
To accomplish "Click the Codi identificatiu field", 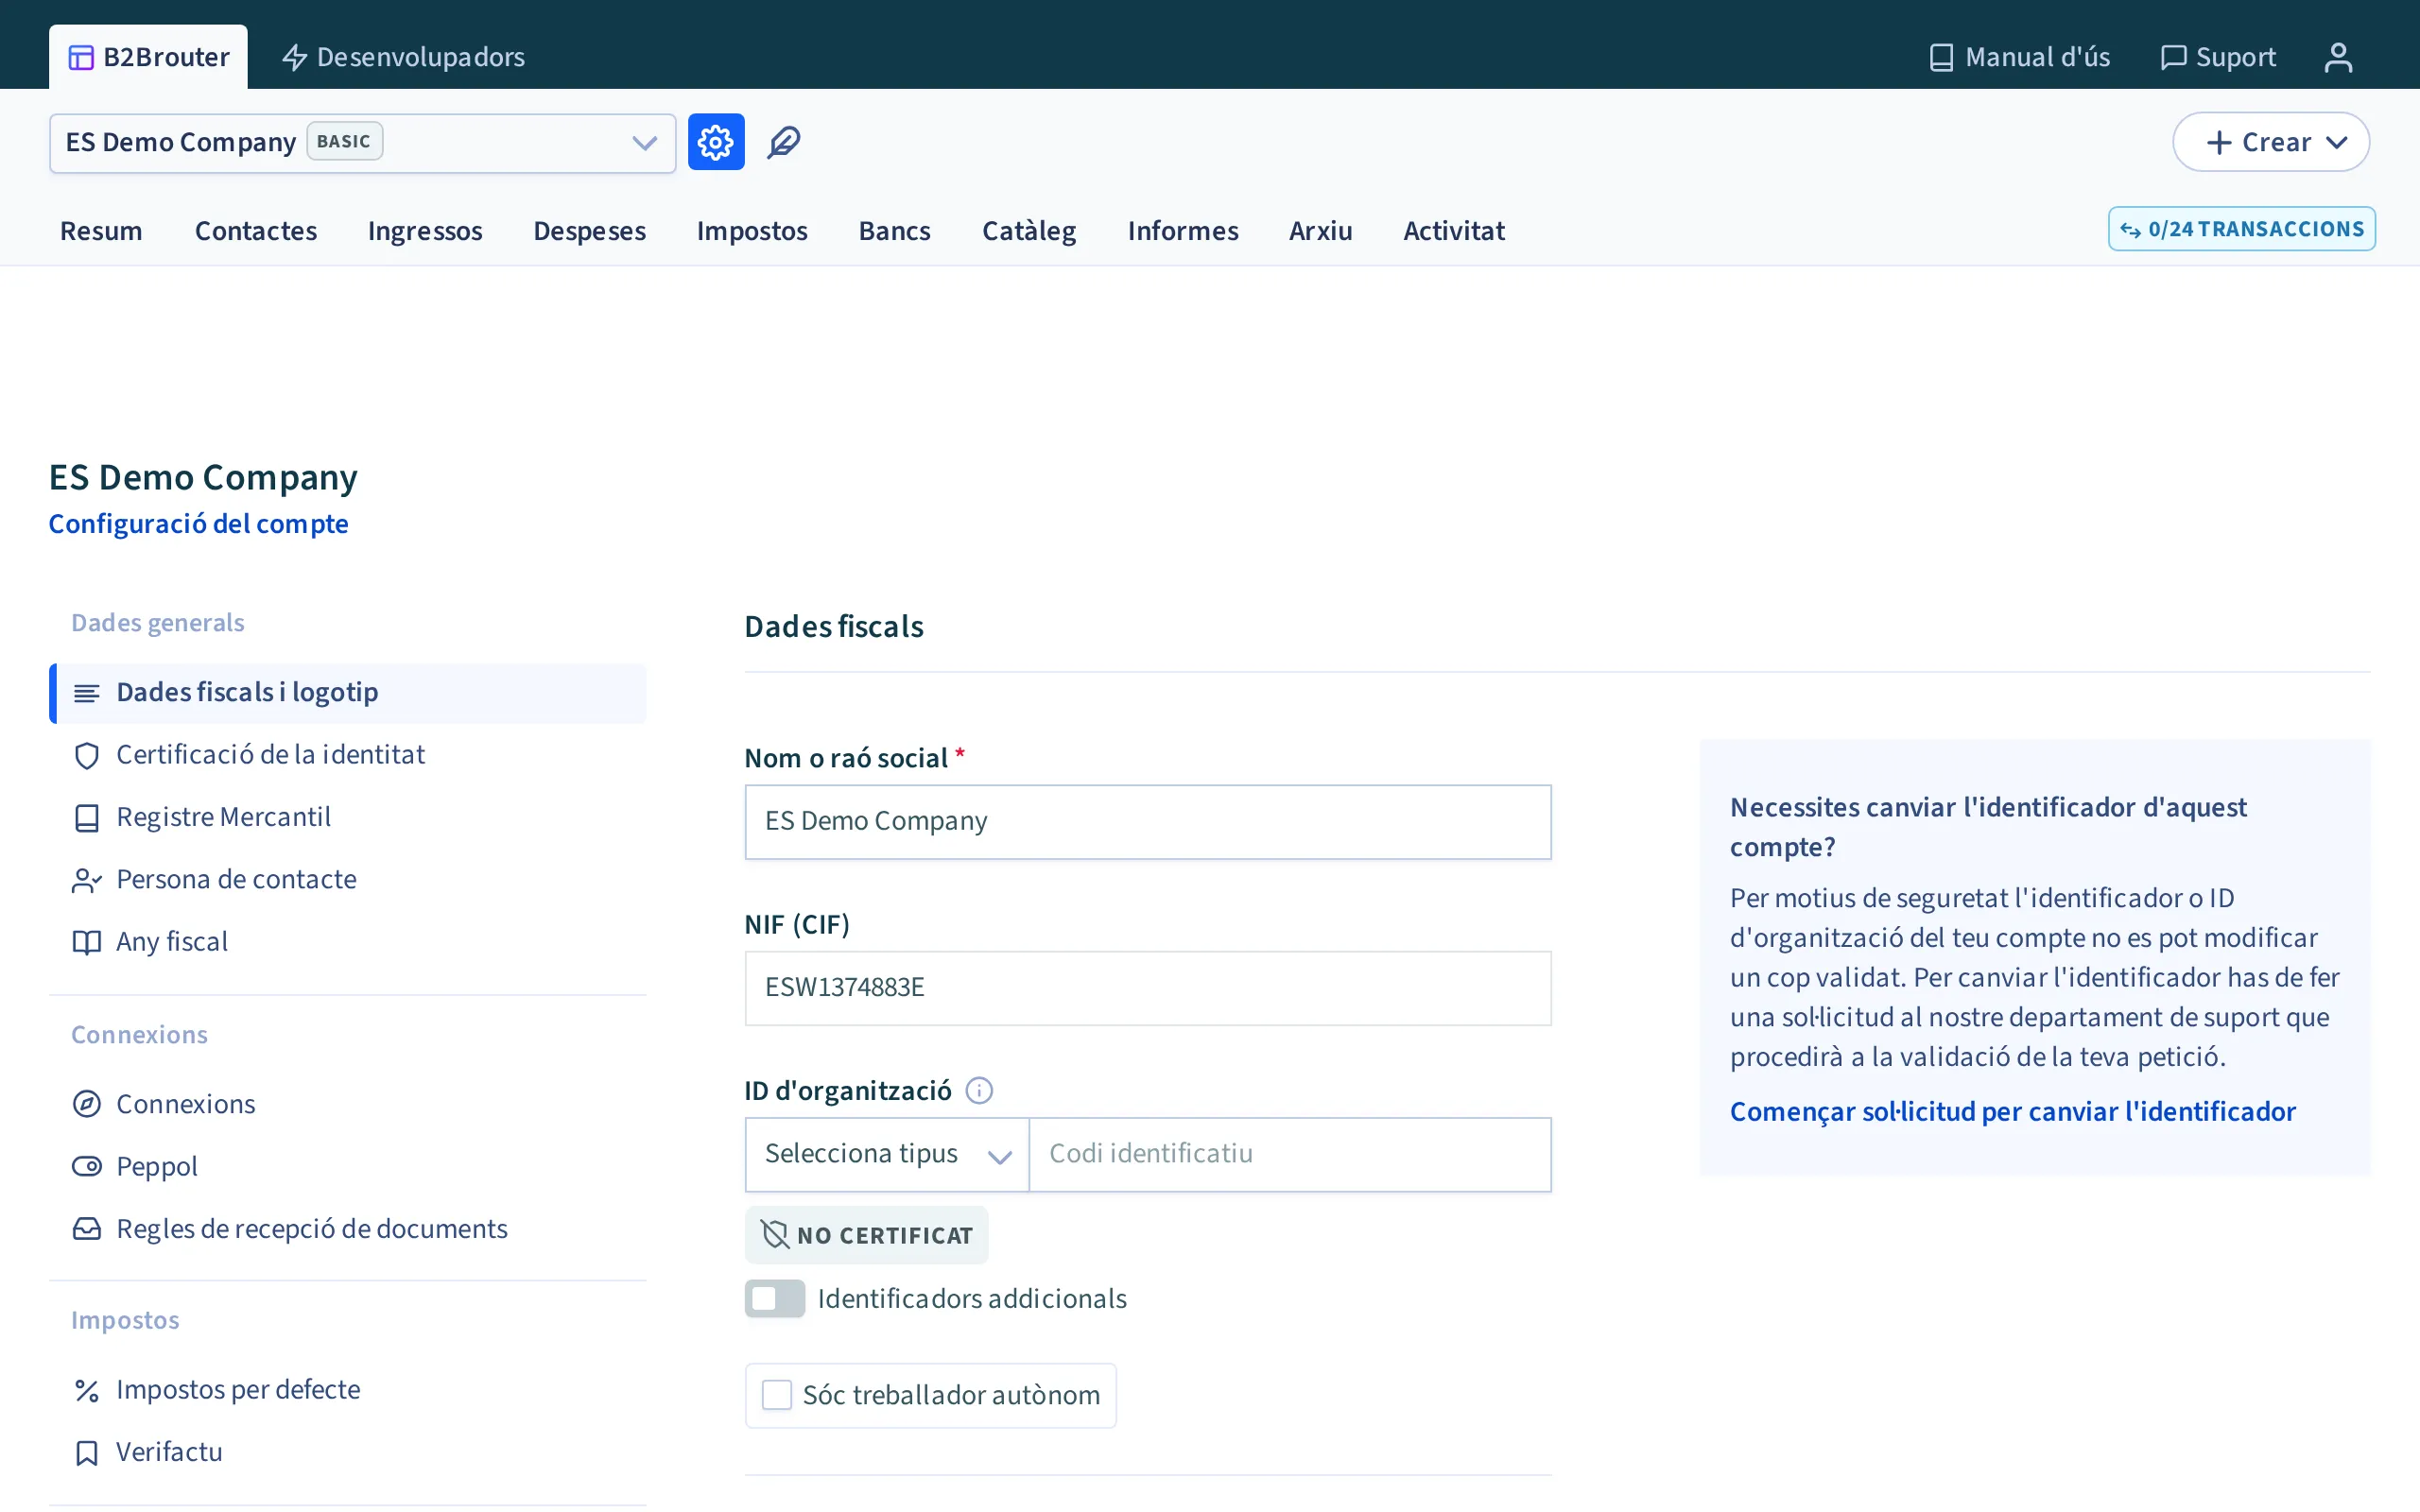I will [x=1290, y=1154].
